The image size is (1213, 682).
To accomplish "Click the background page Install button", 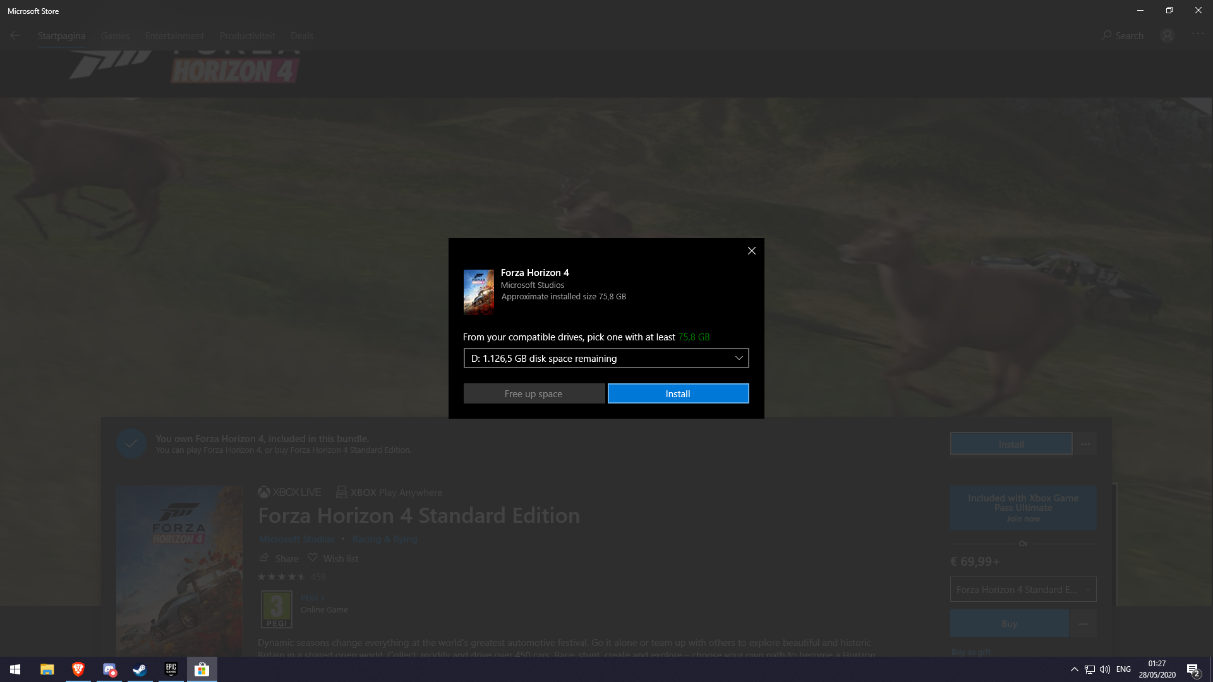I will [x=1011, y=444].
